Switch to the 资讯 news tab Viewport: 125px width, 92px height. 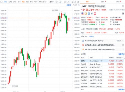coord(103,2)
